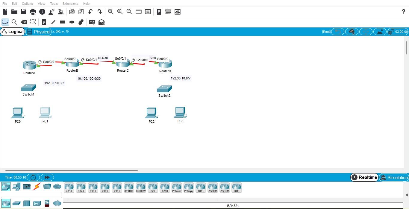409x209 pixels.
Task: Zoom in on the workspace
Action: (111, 12)
